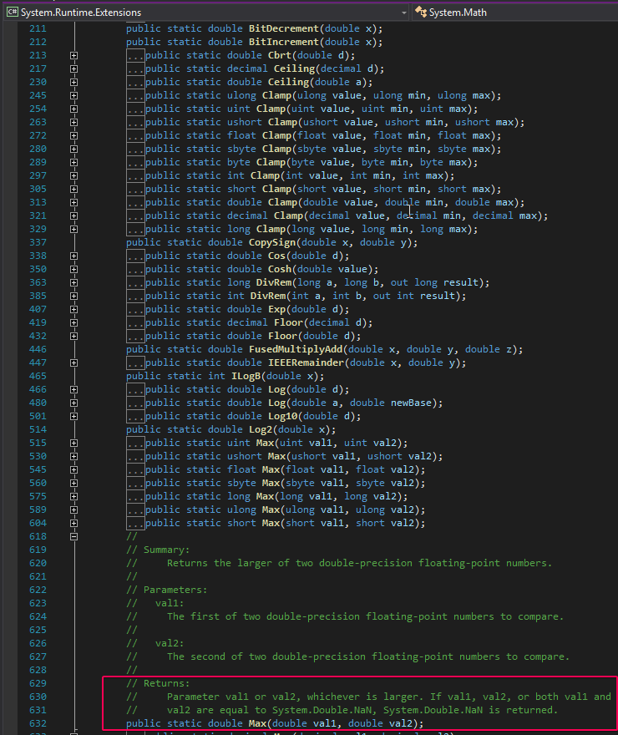618x735 pixels.
Task: Open the System.Runtime.Extensions project dropdown
Action: point(206,13)
